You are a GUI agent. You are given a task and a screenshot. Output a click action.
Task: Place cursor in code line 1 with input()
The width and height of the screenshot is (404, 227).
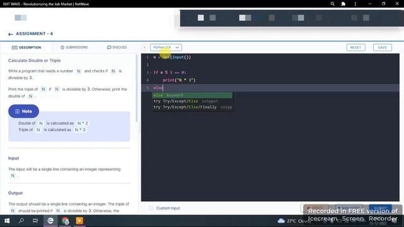pos(172,57)
